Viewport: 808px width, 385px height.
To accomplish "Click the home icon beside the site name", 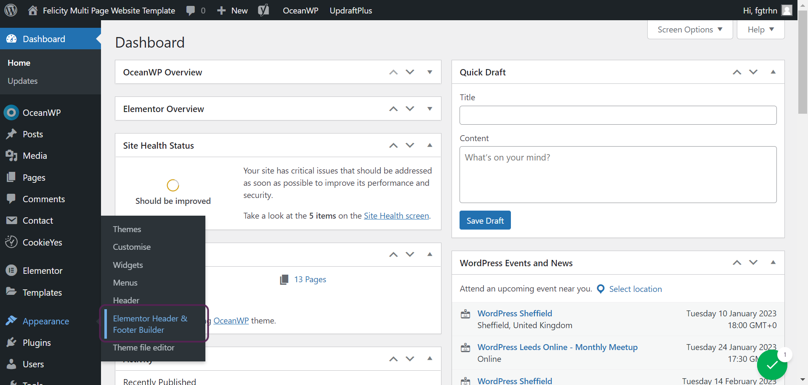I will (x=33, y=11).
